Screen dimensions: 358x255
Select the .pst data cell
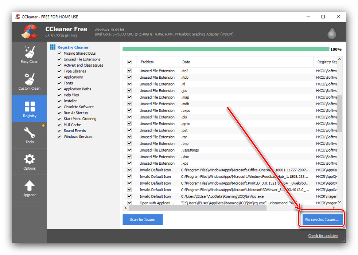pos(184,130)
